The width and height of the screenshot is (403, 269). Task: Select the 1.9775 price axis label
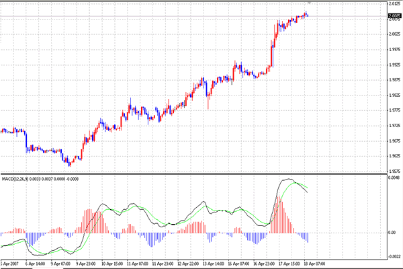[395, 110]
